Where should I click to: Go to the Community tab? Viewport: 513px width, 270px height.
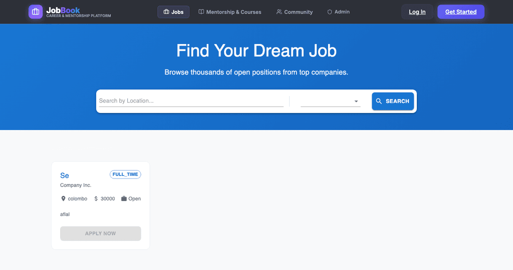pos(295,12)
